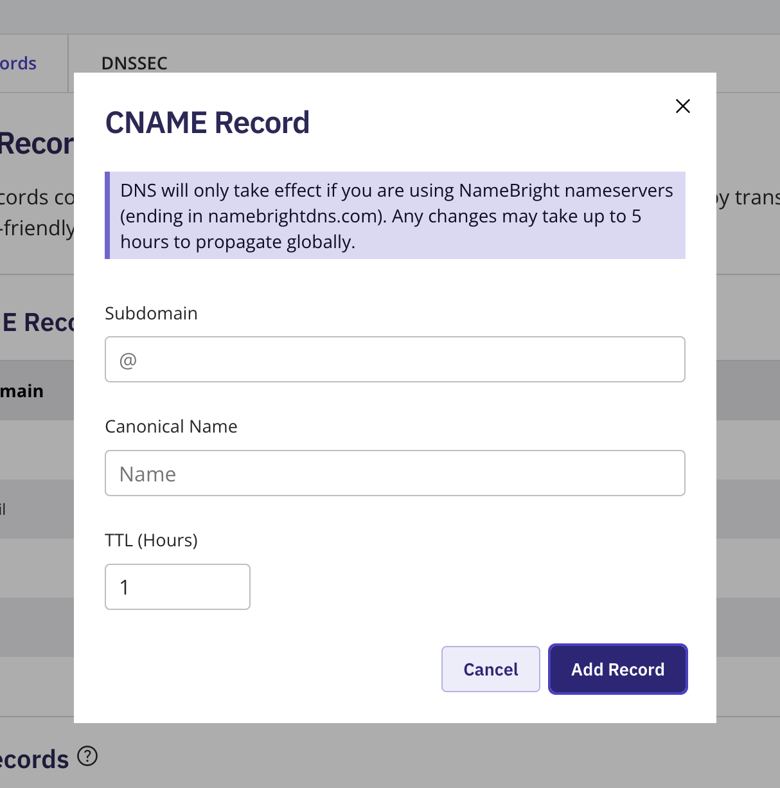Select the TTL (Hours) field

[x=177, y=587]
